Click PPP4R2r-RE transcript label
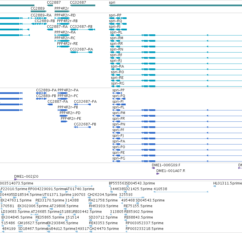242x233 pixels. (x=67, y=44)
